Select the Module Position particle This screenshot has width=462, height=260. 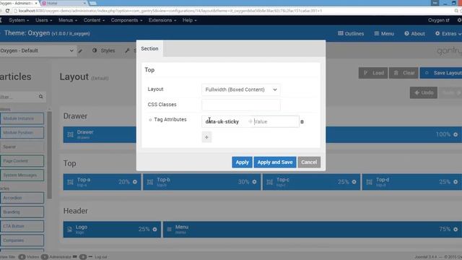22,133
